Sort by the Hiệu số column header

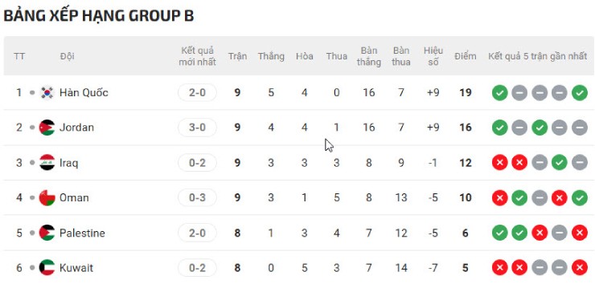(x=433, y=56)
